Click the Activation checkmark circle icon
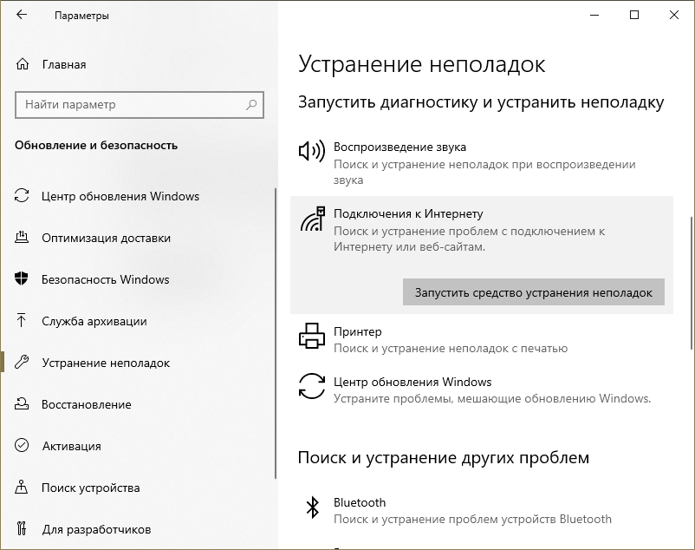 point(23,446)
